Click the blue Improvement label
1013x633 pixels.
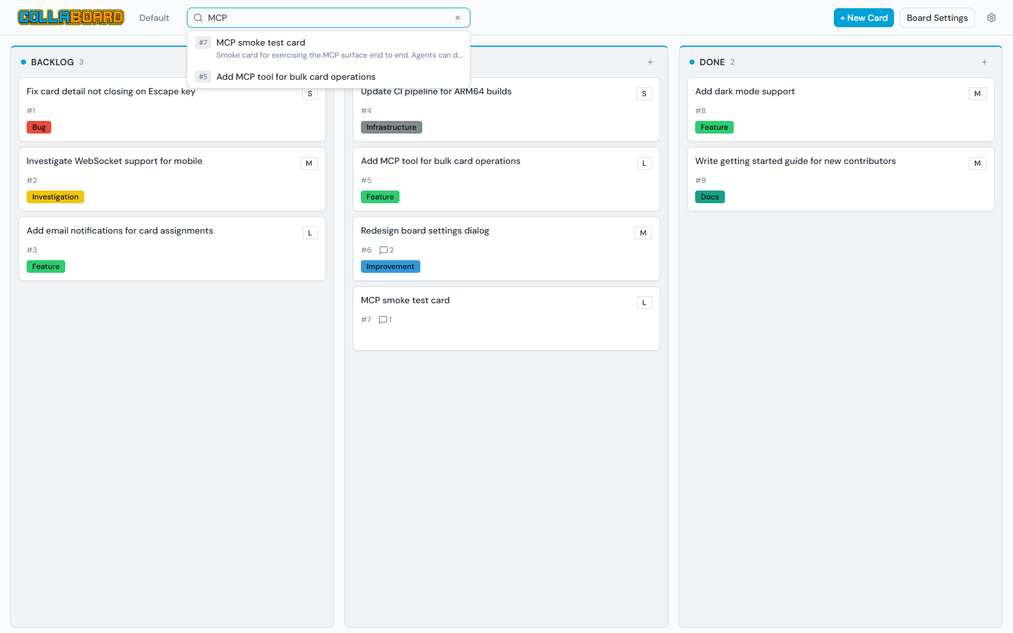coord(391,266)
